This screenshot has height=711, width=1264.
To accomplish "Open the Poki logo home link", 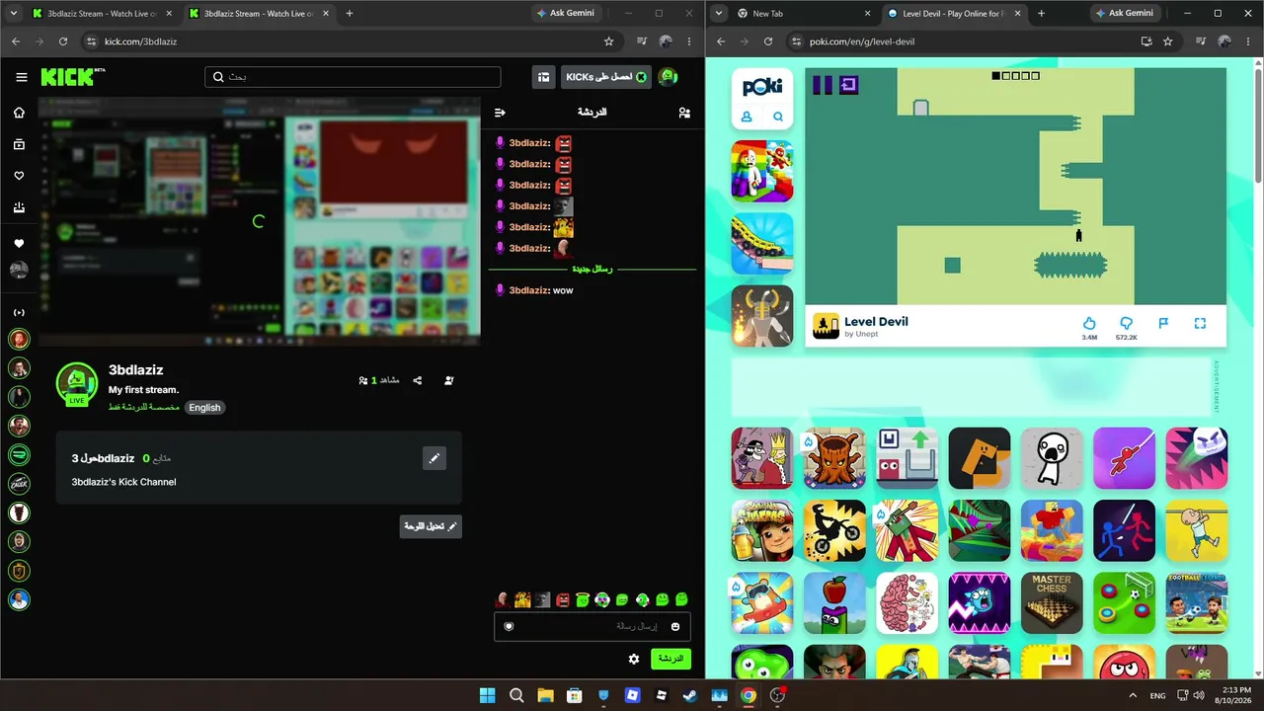I will [762, 86].
